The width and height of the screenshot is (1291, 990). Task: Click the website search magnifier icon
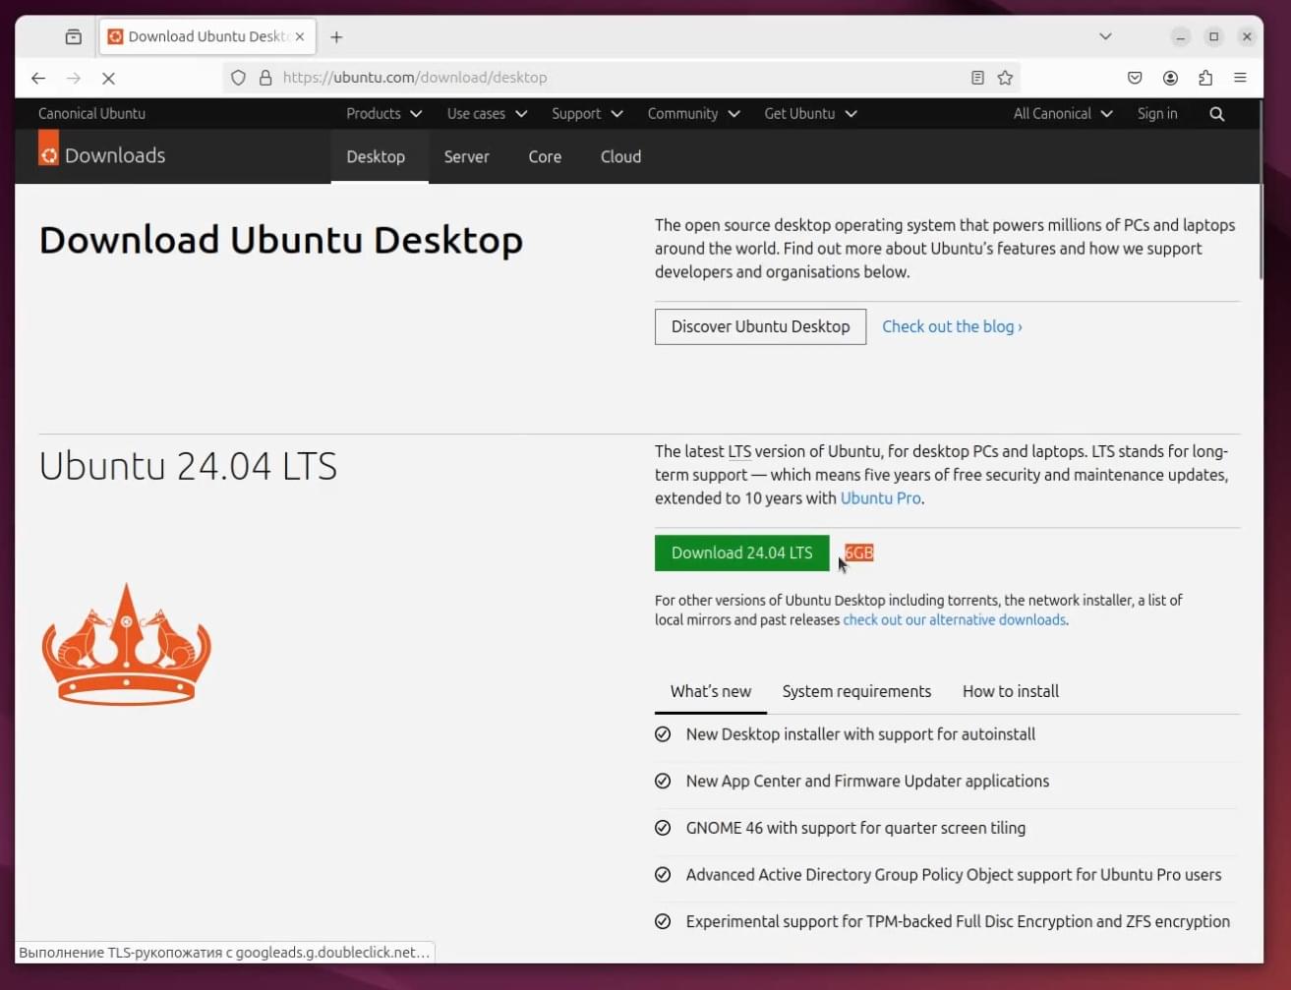pyautogui.click(x=1217, y=114)
